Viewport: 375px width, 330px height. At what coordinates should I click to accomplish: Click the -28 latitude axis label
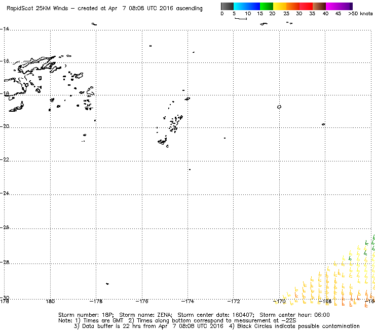[5, 262]
